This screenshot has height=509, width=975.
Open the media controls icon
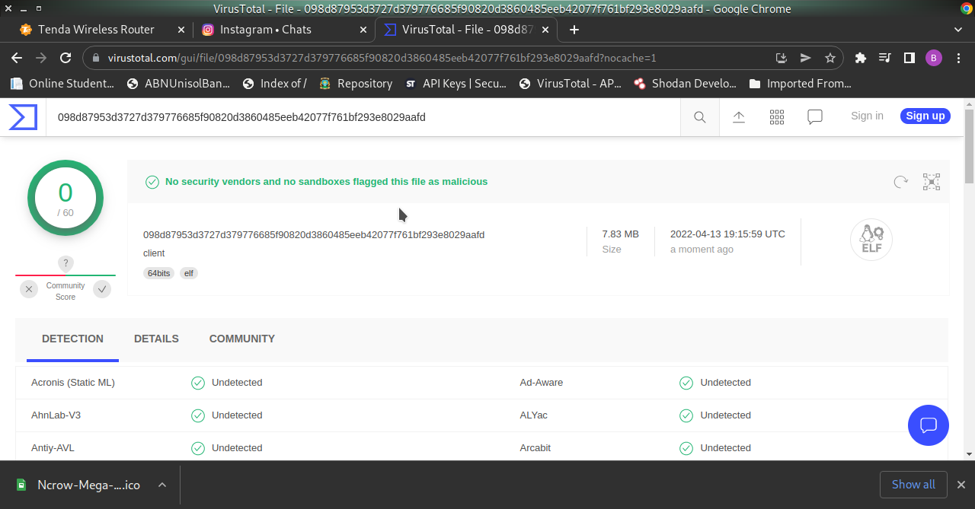click(x=885, y=58)
